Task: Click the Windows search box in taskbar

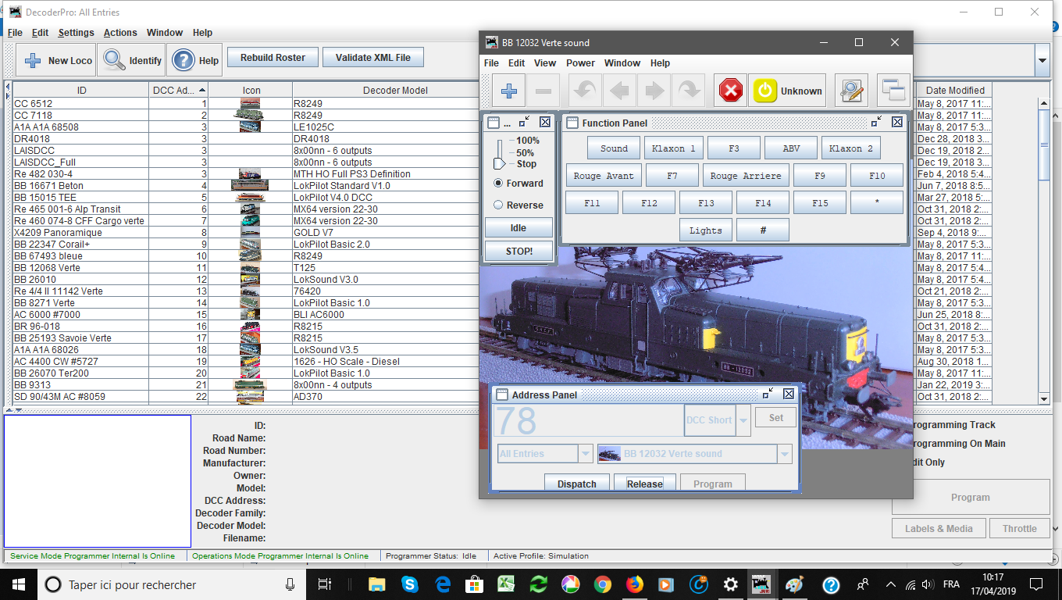Action: pos(172,584)
